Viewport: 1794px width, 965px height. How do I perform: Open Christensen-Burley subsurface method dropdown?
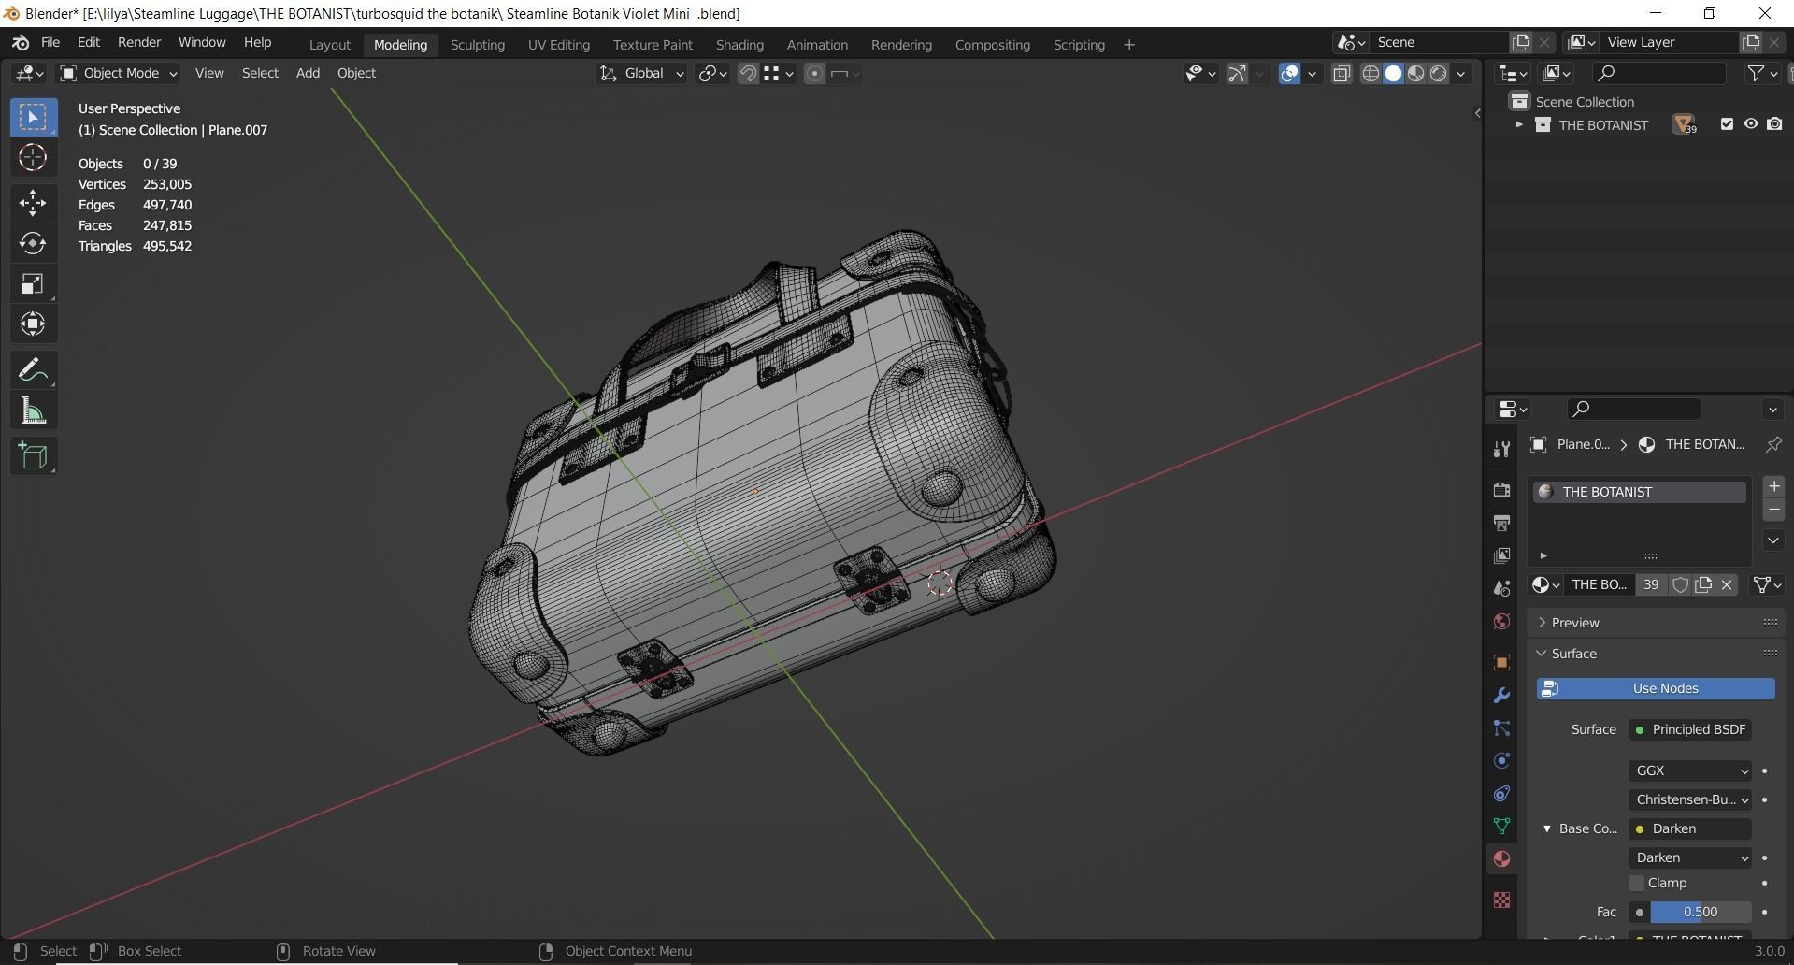tap(1690, 799)
